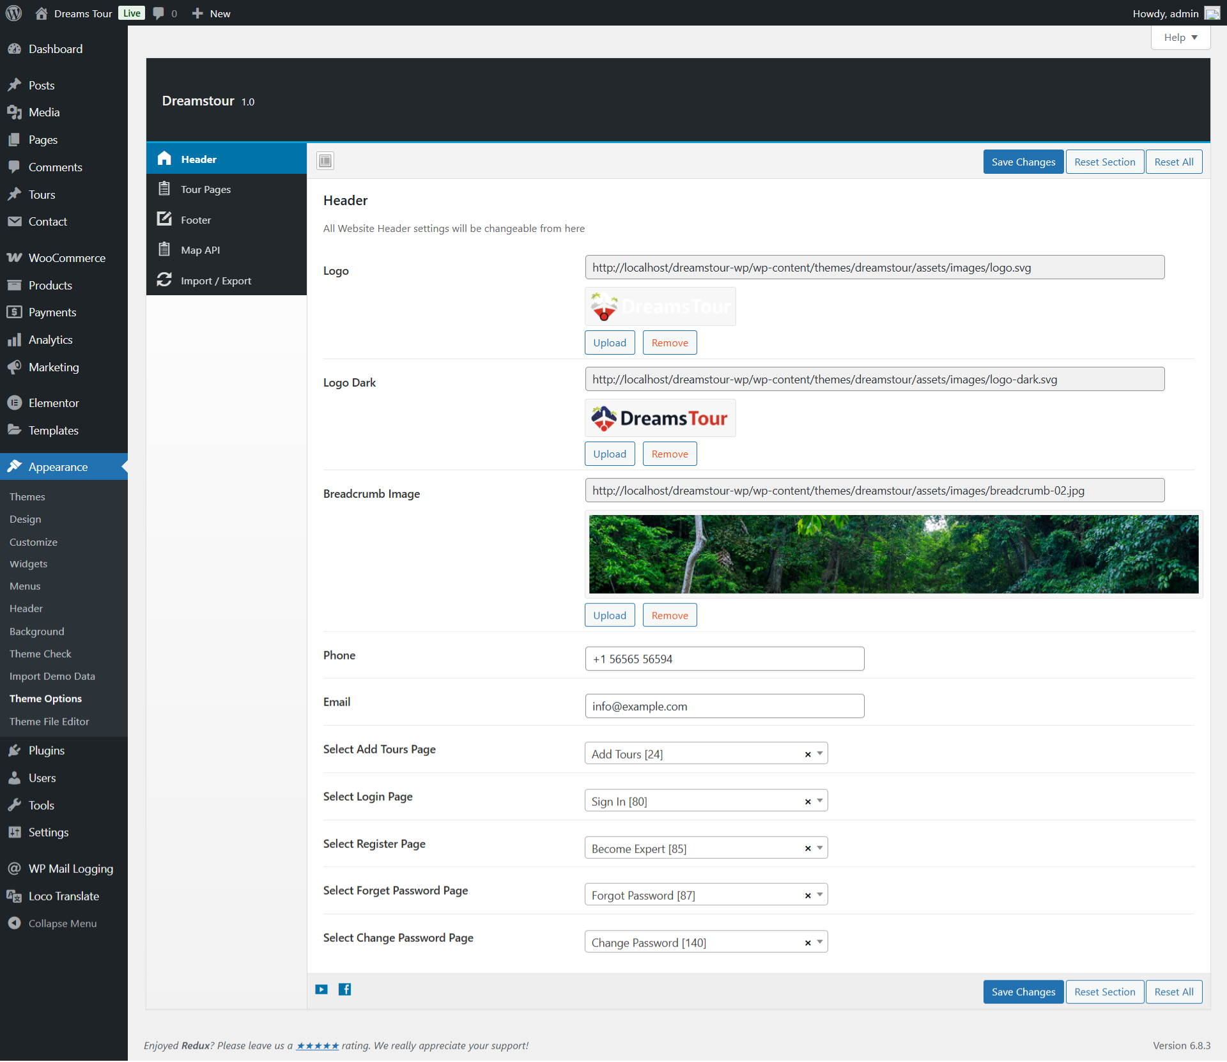Switch to the Tour Pages tab
This screenshot has width=1227, height=1062.
pyautogui.click(x=205, y=190)
